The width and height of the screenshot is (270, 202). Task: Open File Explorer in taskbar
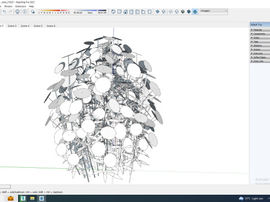pos(32,198)
